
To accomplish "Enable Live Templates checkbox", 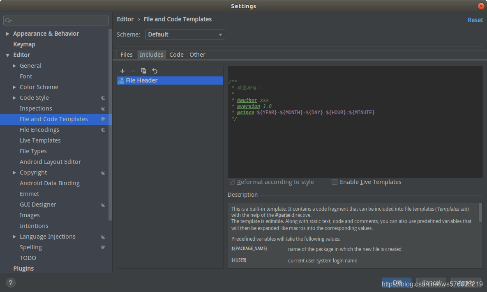I will 335,182.
